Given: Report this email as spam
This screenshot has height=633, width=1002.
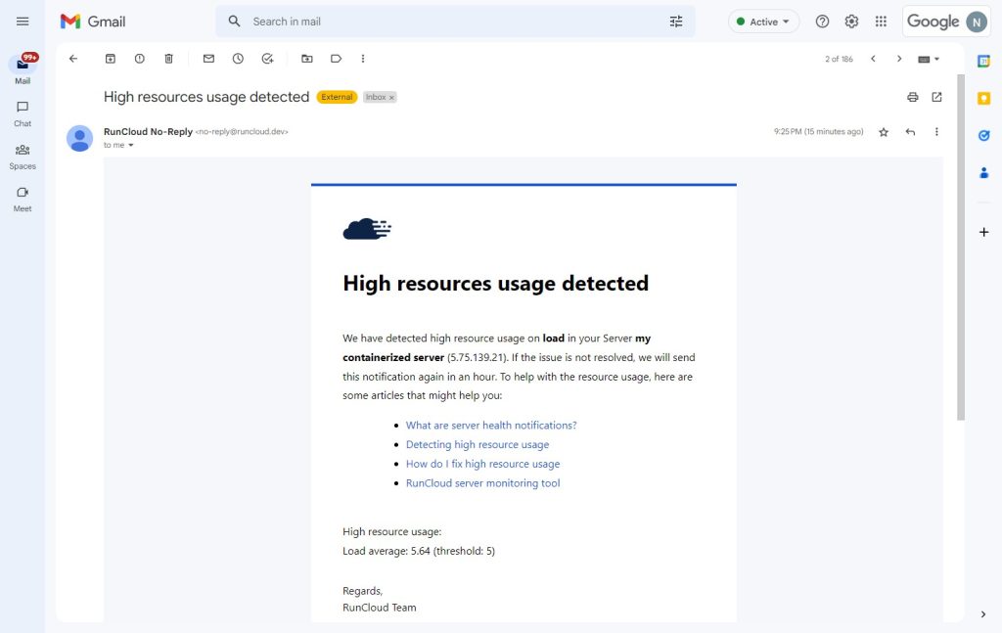Looking at the screenshot, I should [x=139, y=59].
